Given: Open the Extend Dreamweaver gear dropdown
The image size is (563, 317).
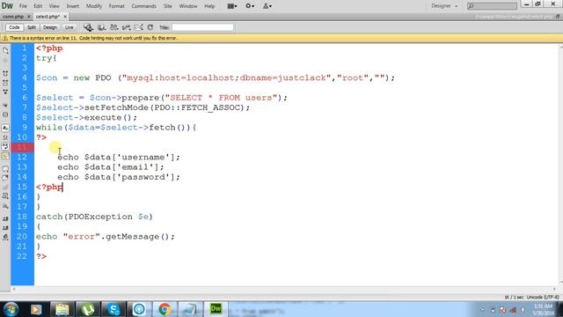Looking at the screenshot, I should click(250, 6).
